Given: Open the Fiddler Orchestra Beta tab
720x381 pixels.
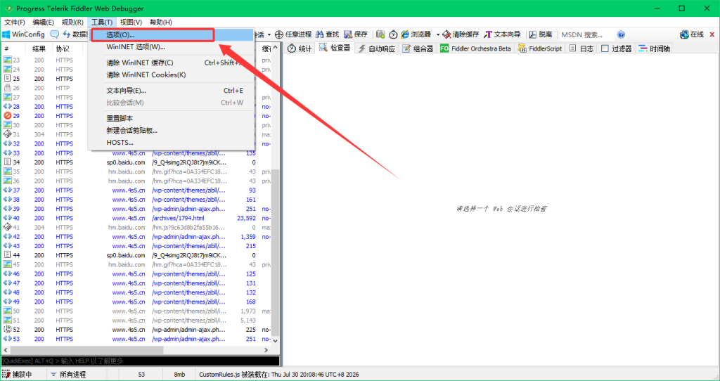Looking at the screenshot, I should click(x=476, y=49).
